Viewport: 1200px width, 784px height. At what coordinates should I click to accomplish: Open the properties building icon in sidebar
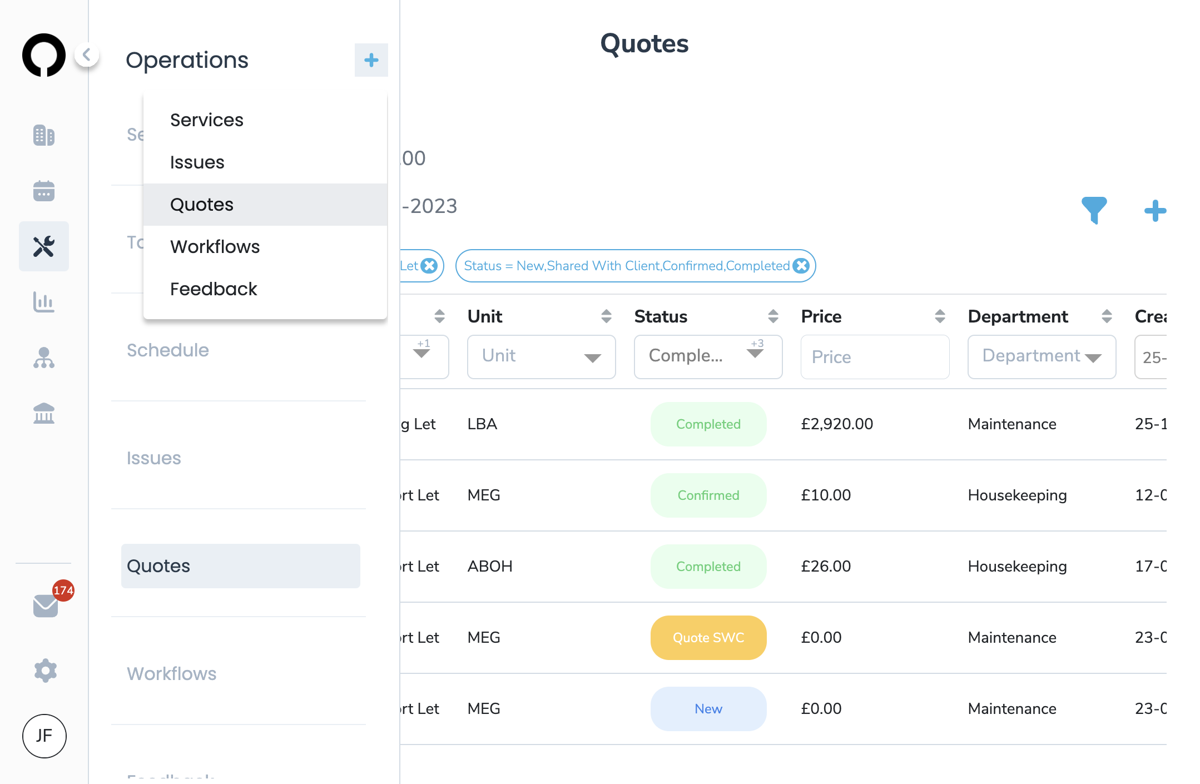tap(44, 135)
